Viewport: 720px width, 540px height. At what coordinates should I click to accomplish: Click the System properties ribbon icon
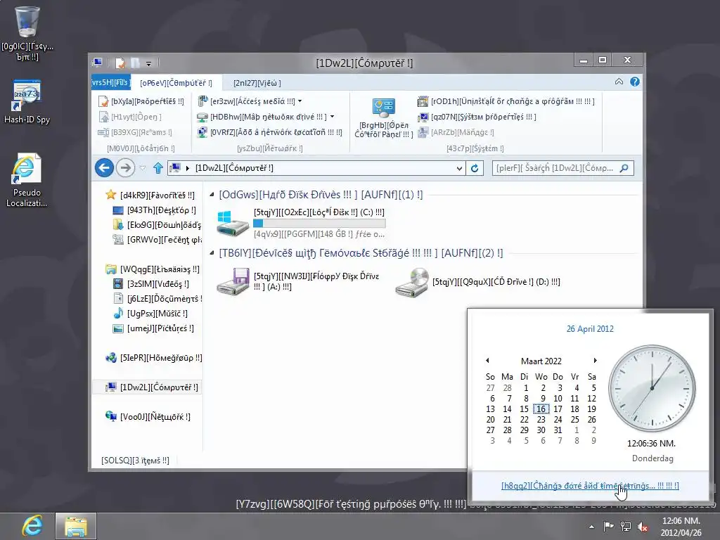click(423, 117)
